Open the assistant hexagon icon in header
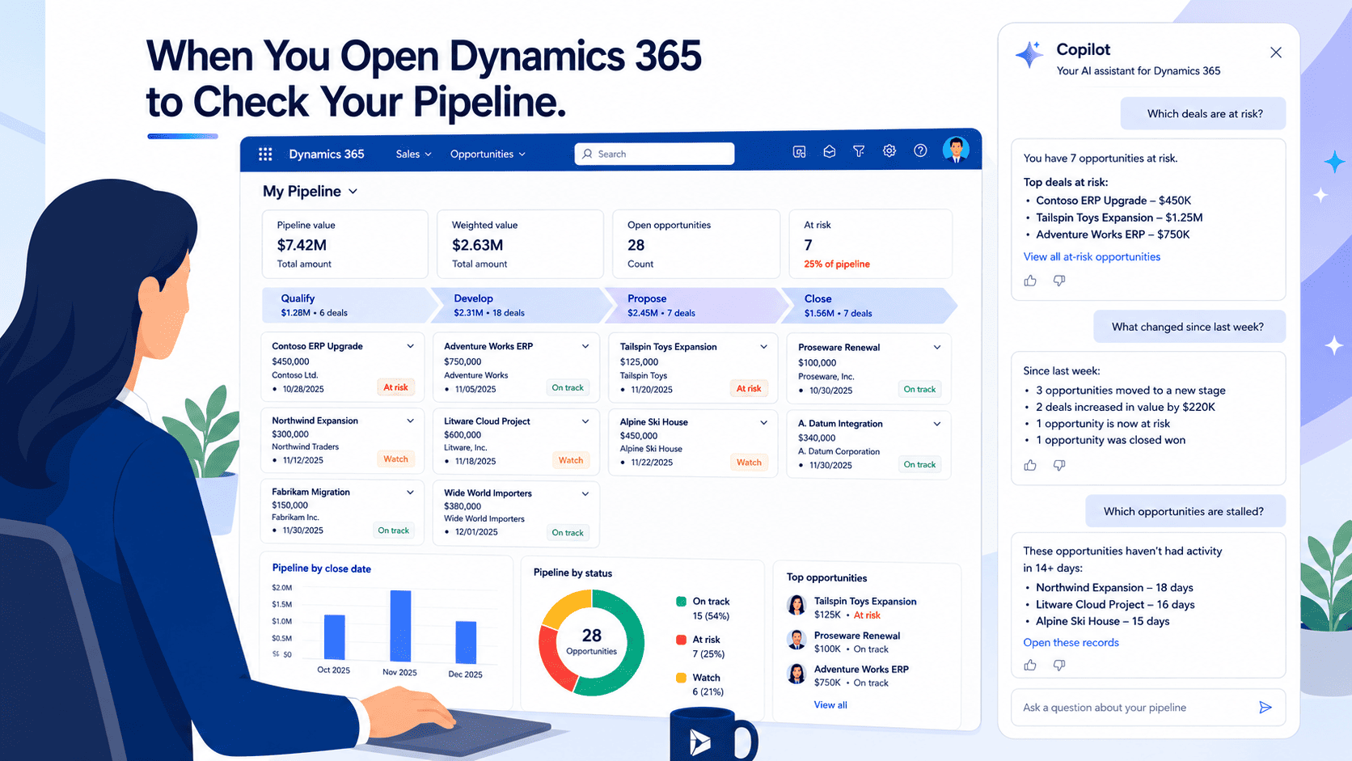This screenshot has width=1352, height=761. [829, 151]
